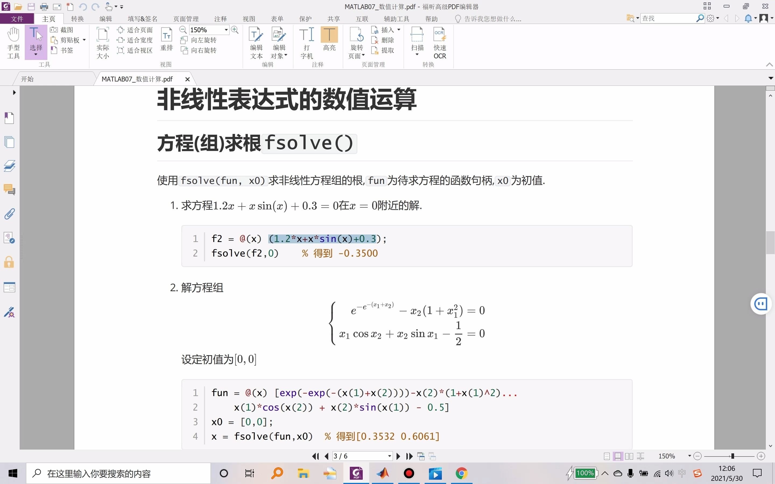The height and width of the screenshot is (484, 775).
Task: Open the bookmarks panel in left sidebar
Action: coord(9,118)
